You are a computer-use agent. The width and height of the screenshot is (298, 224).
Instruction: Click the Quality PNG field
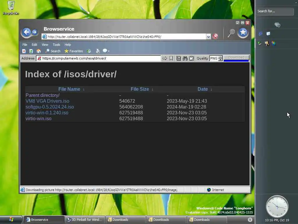(x=214, y=58)
